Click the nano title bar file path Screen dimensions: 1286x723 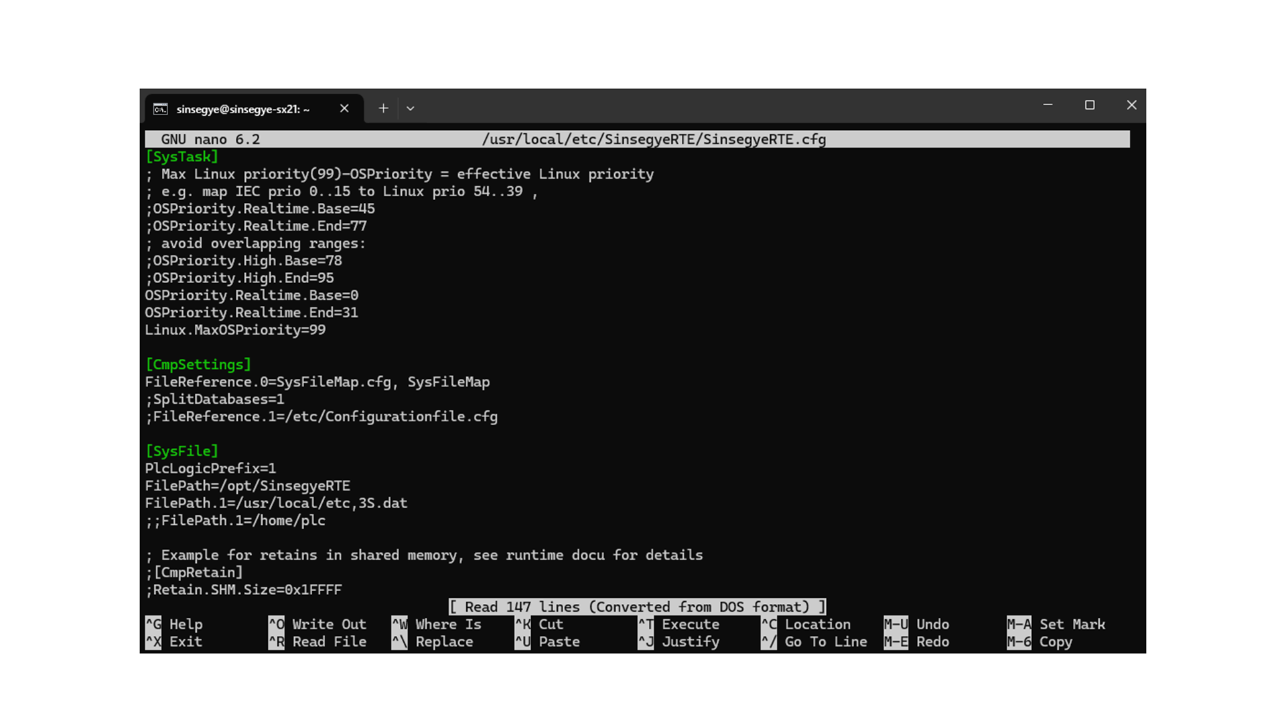point(654,139)
